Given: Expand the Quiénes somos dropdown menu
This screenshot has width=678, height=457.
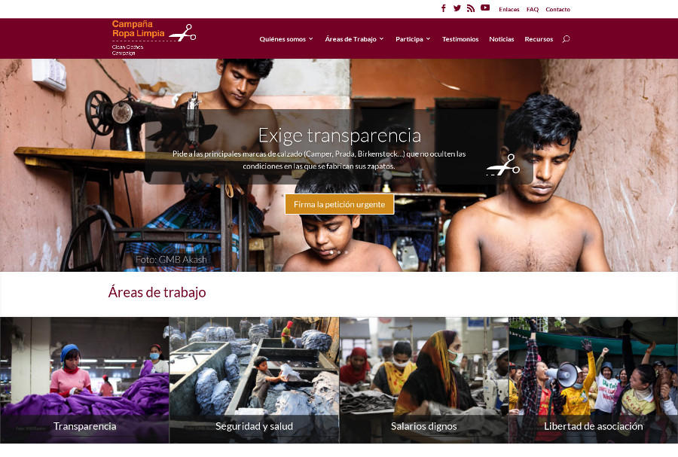Looking at the screenshot, I should coord(286,39).
